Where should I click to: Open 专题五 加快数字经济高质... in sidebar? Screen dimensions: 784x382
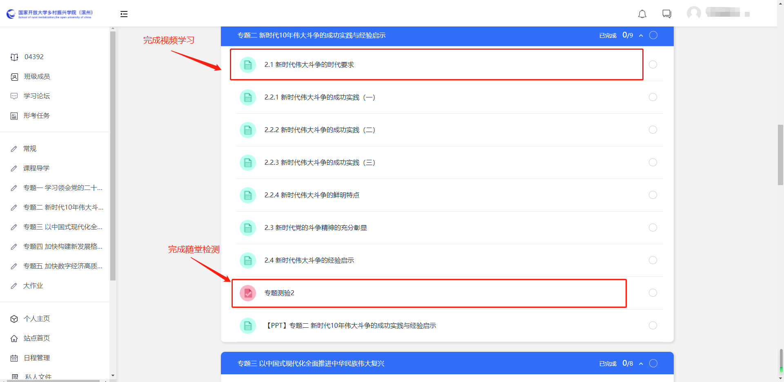tap(63, 266)
